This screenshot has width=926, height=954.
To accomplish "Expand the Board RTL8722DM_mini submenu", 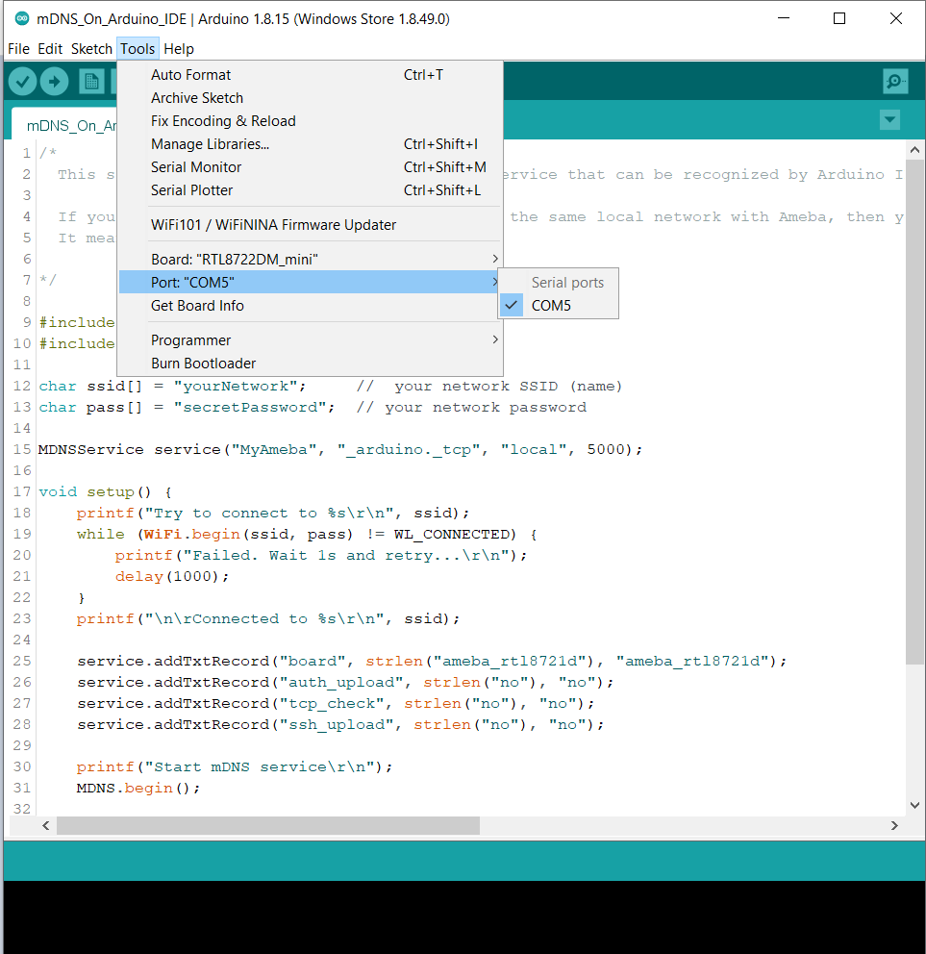I will pyautogui.click(x=311, y=260).
